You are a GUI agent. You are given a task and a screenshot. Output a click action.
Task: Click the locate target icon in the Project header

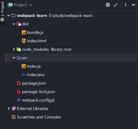point(108,5)
